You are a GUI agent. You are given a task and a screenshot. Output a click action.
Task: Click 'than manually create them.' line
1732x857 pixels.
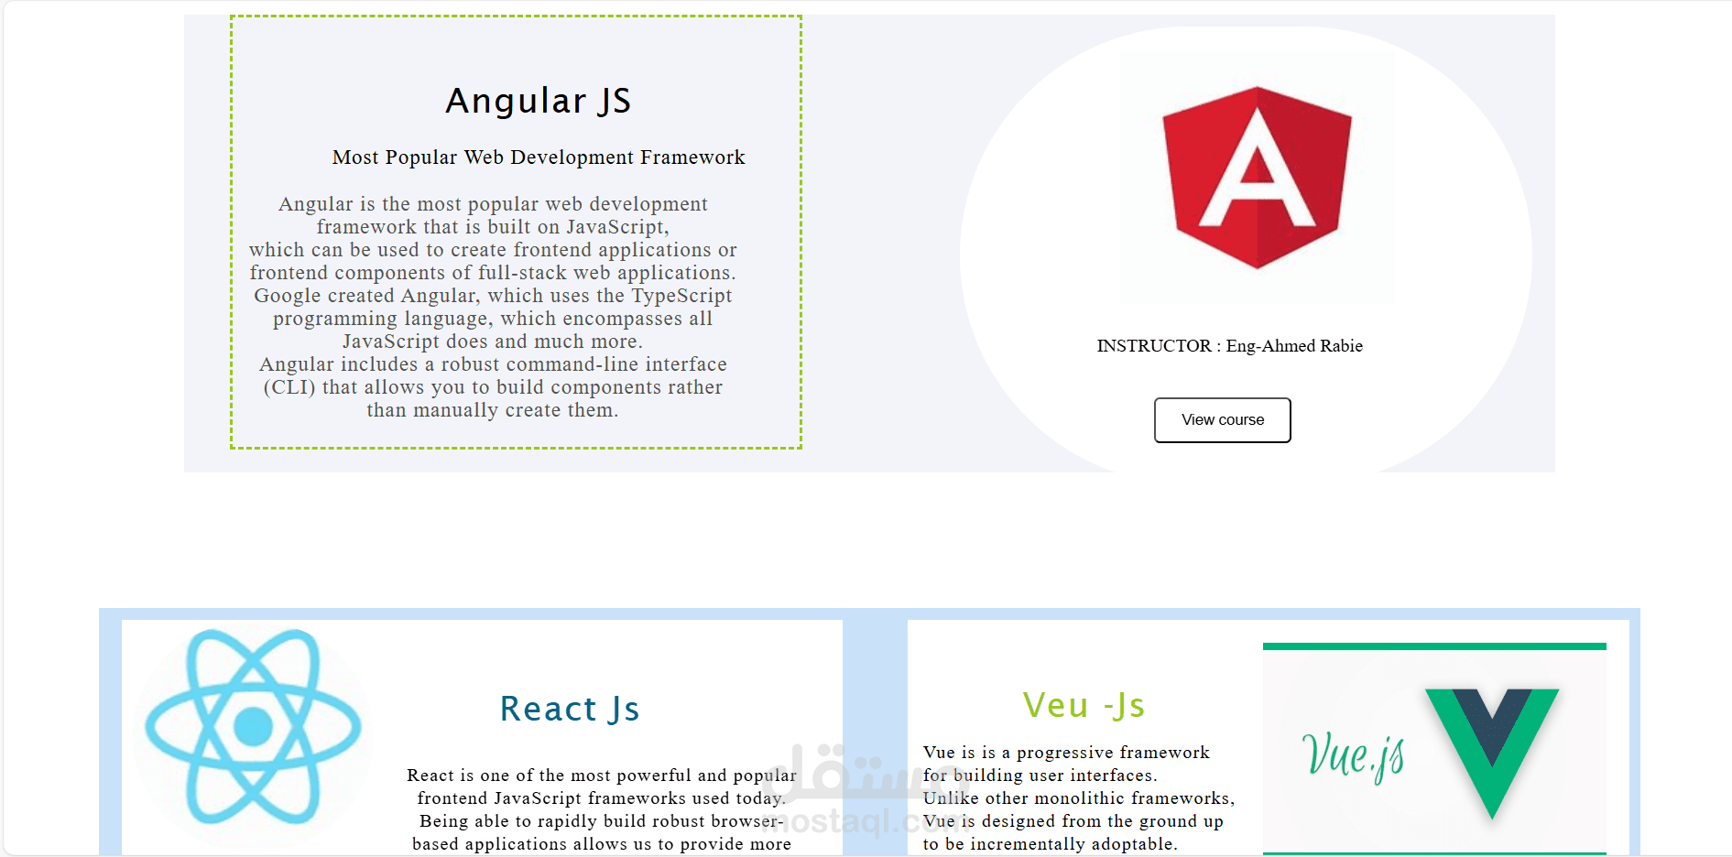tap(493, 410)
